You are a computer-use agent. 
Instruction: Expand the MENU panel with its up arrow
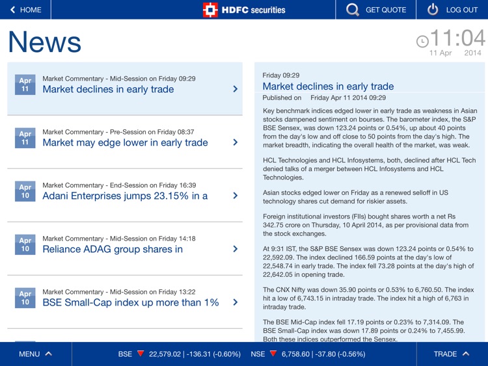(x=49, y=354)
